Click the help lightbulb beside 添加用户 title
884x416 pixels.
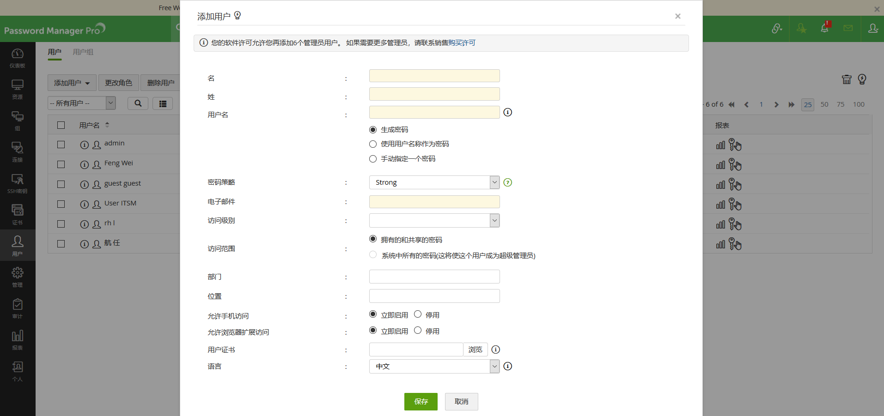click(x=238, y=16)
